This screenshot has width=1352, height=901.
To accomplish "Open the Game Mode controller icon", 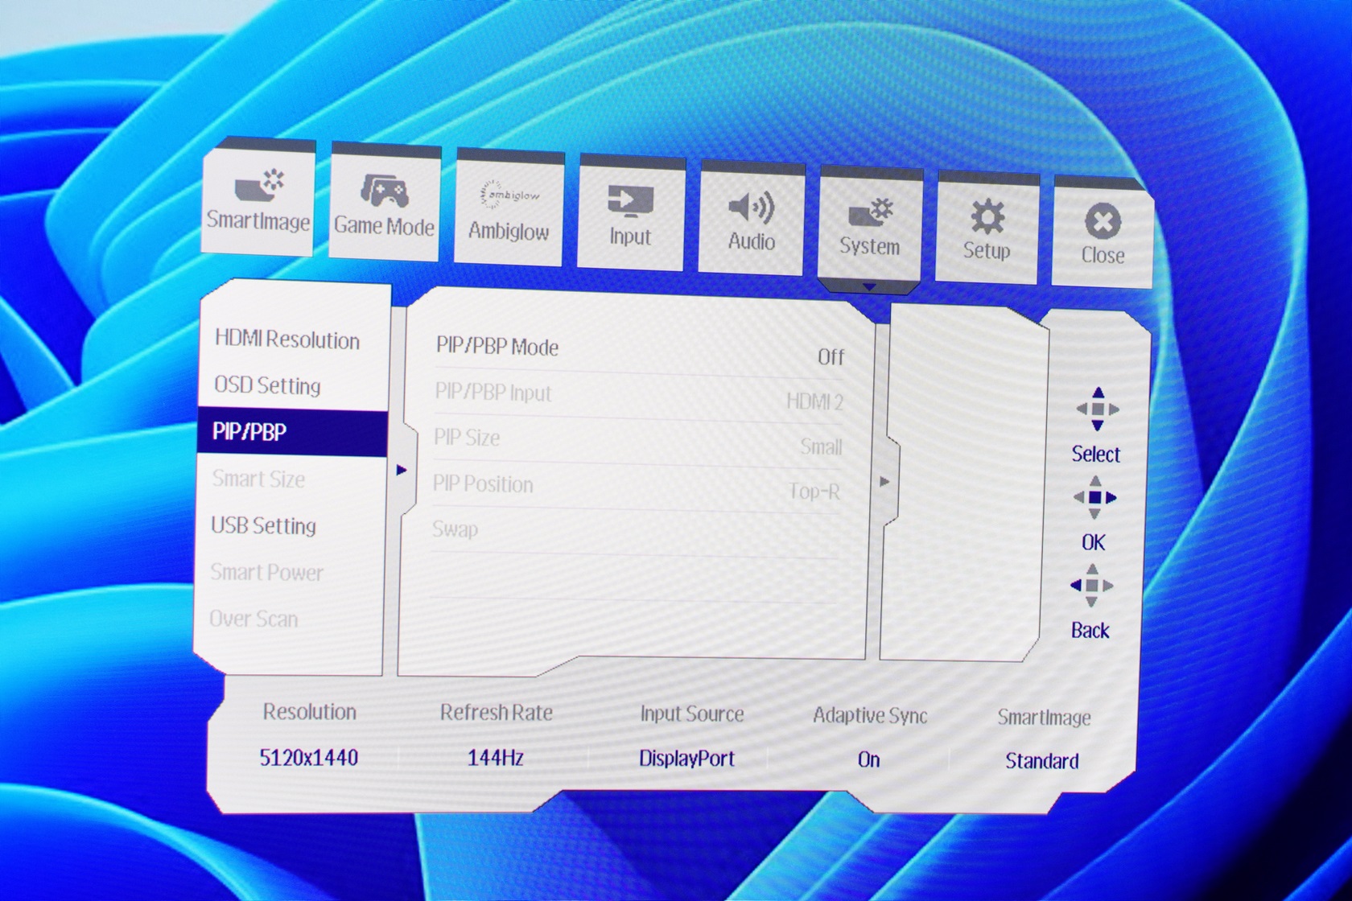I will (x=385, y=191).
